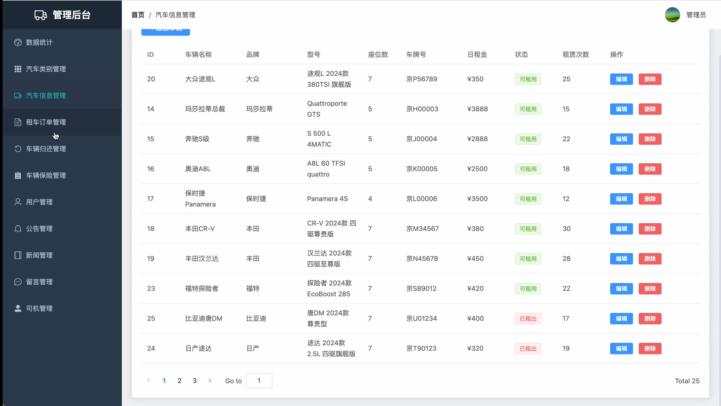
Task: Click the document icon for 租车订单管理
Action: (x=18, y=122)
